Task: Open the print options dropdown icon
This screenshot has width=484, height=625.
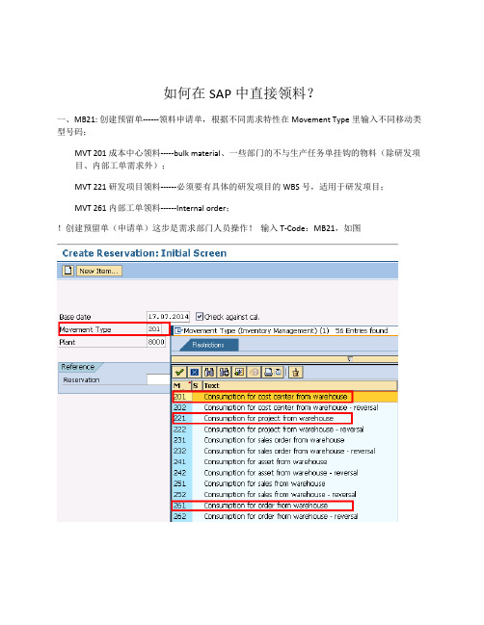Action: 279,373
